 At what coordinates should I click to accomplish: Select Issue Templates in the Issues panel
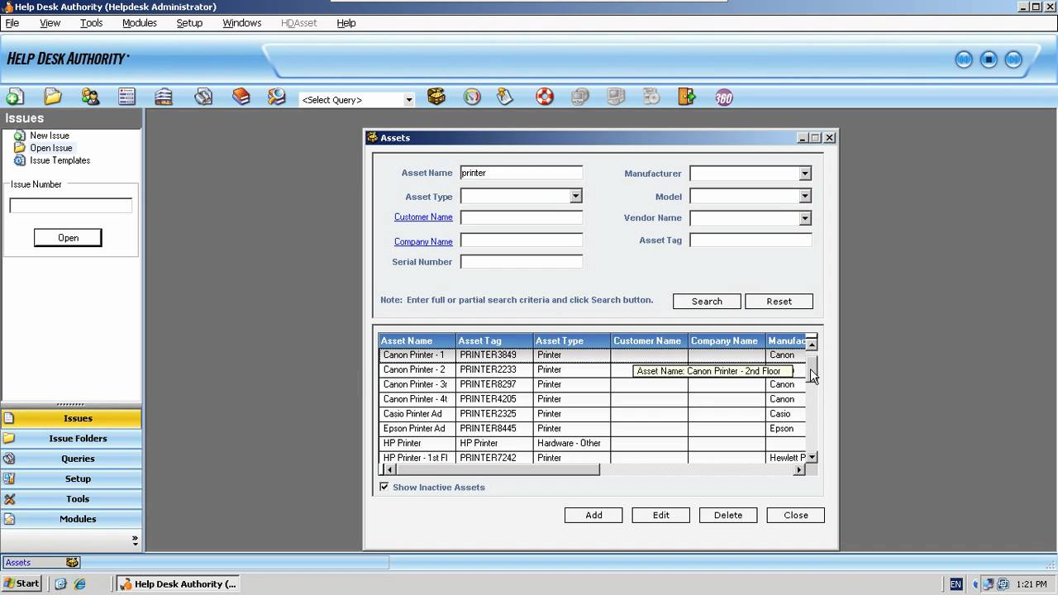[60, 160]
